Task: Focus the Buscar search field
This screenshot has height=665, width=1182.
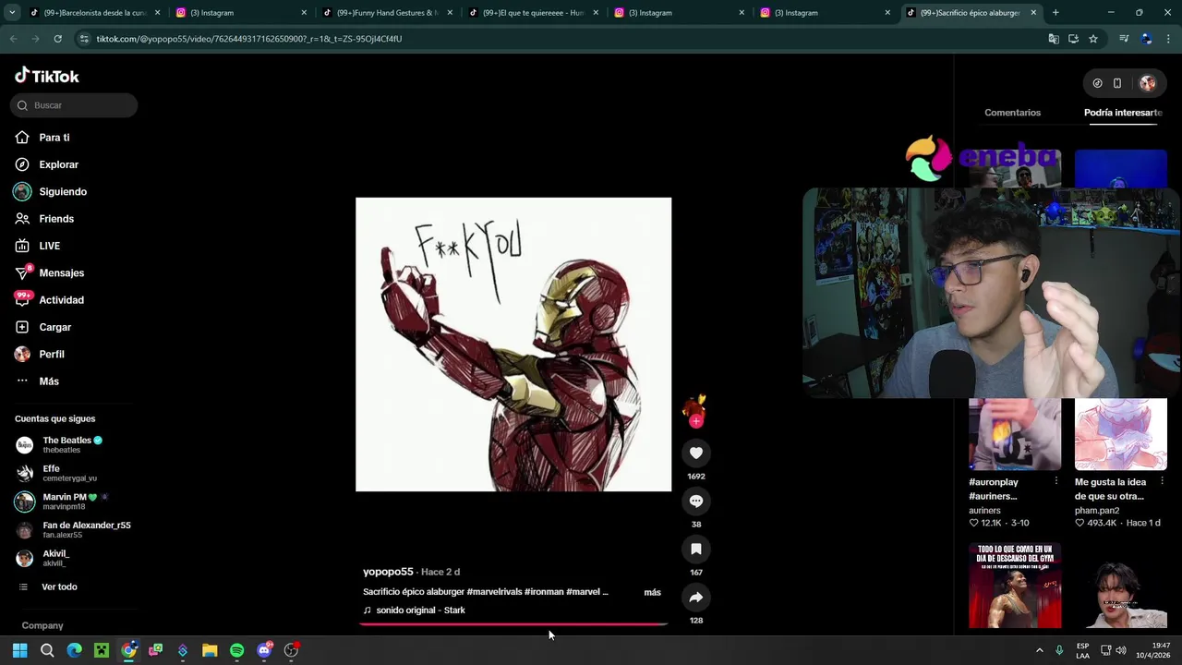Action: coord(74,105)
